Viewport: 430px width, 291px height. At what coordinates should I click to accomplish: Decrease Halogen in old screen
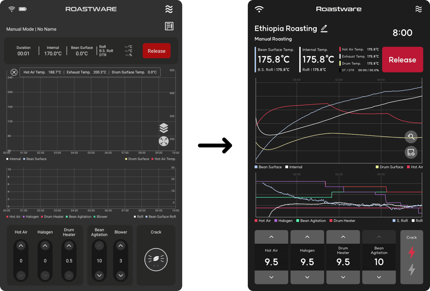click(x=45, y=275)
